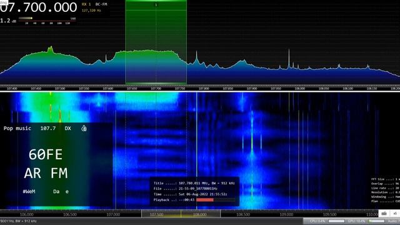Click the Windowing entry in the info overlay

tap(386, 197)
